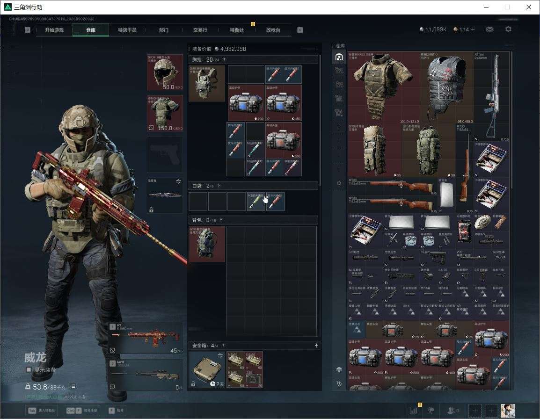Pin the 安全箱 section
This screenshot has height=419, width=540.
pyautogui.click(x=316, y=345)
